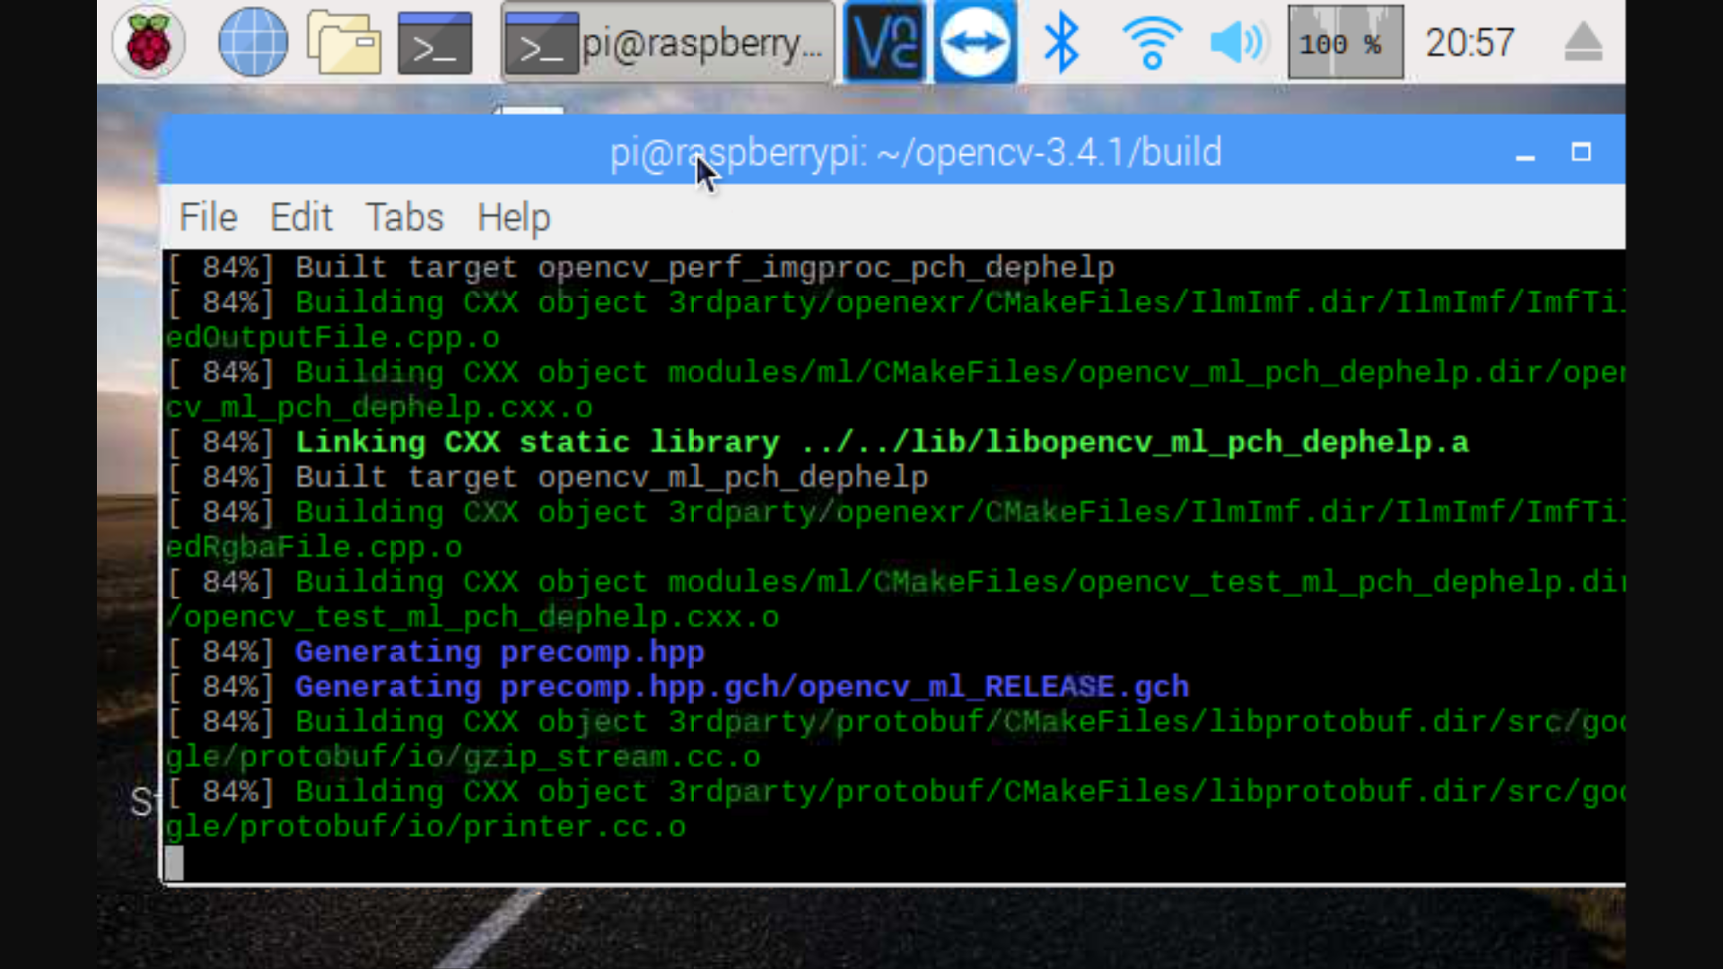
Task: Open the Tabs menu
Action: (x=404, y=217)
